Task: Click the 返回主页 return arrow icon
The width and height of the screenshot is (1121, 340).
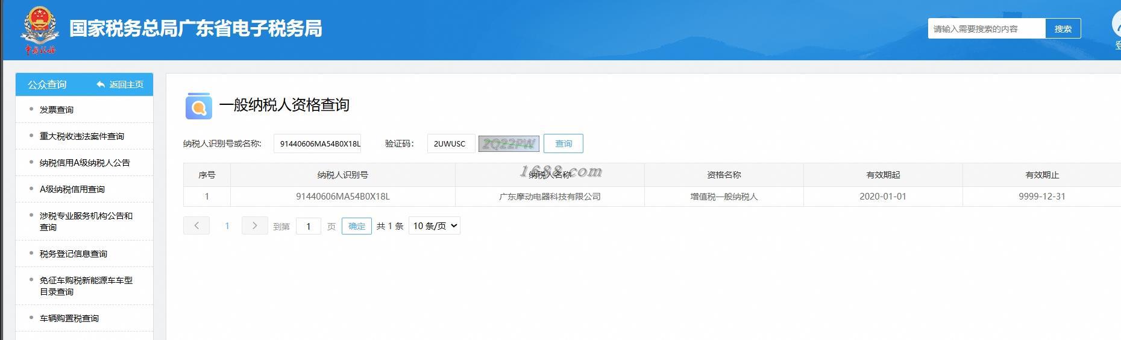Action: pyautogui.click(x=101, y=84)
